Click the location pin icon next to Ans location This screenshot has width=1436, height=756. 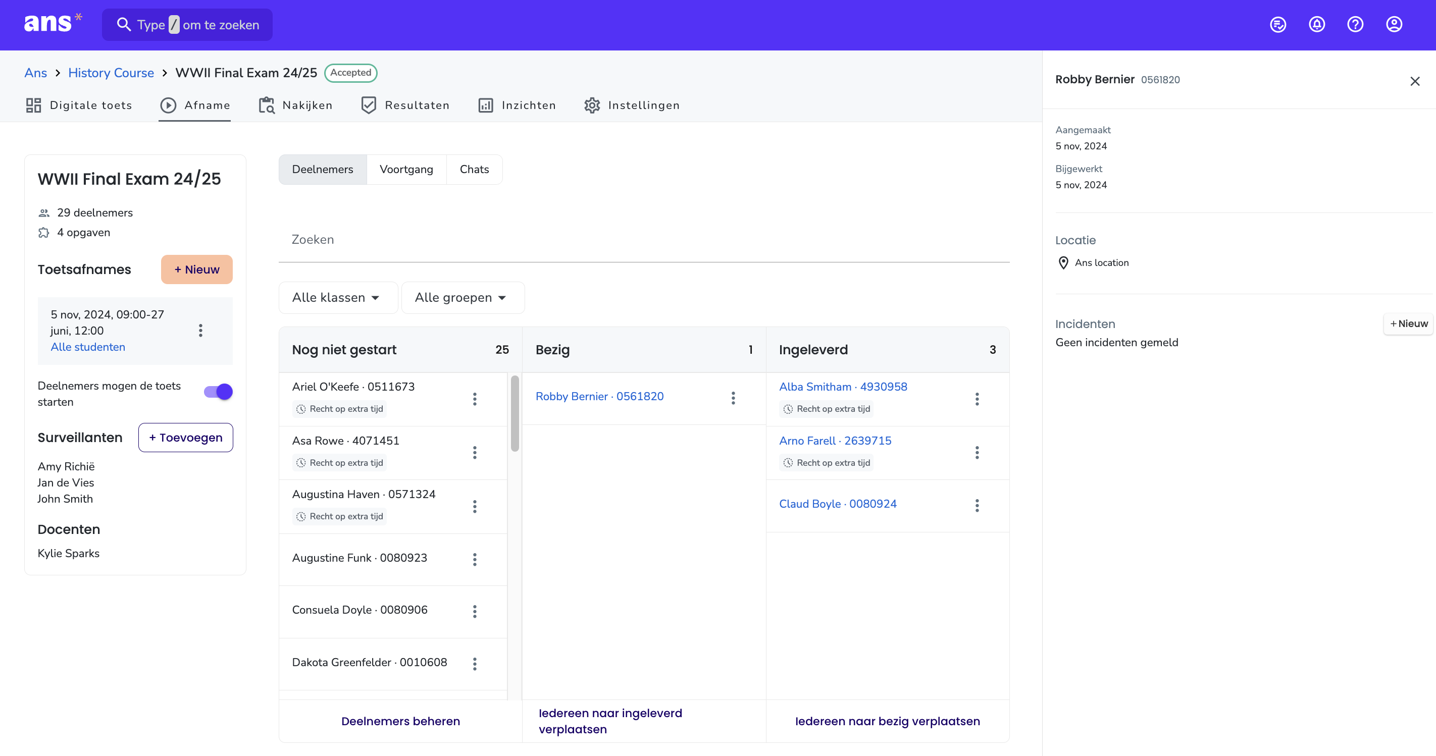click(x=1064, y=263)
